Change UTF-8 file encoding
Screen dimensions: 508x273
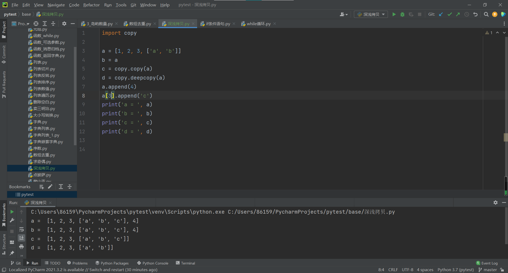[407, 270]
